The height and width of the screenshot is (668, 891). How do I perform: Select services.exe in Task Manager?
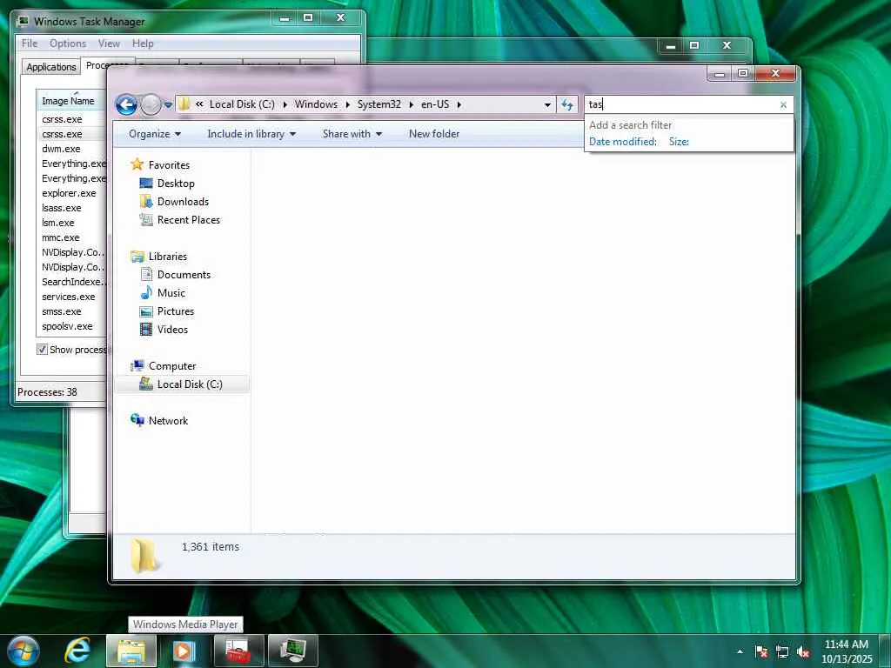(68, 297)
